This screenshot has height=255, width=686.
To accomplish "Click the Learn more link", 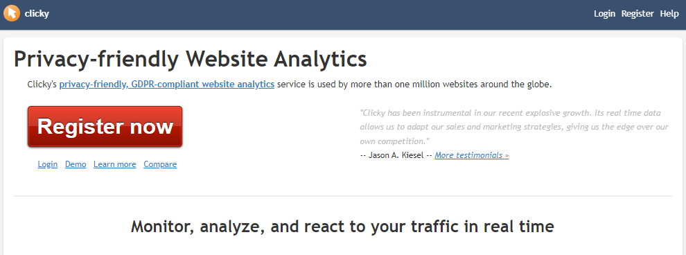I will click(114, 164).
